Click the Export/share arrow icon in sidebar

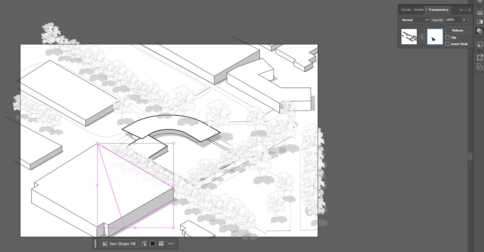click(x=480, y=57)
